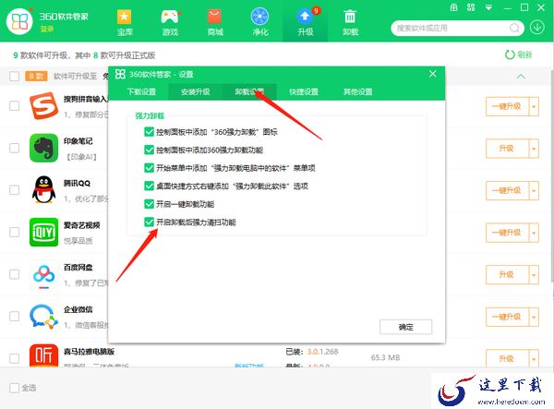Expand upgrade options for 喜马拉雅电脑版
The height and width of the screenshot is (409, 554).
(534, 358)
